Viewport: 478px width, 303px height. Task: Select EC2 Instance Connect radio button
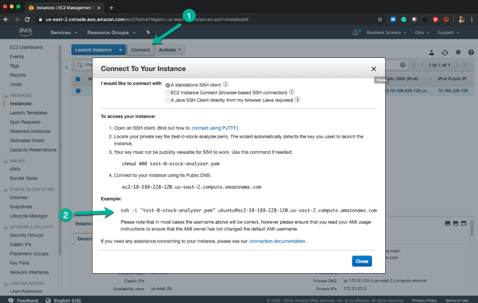click(x=168, y=93)
